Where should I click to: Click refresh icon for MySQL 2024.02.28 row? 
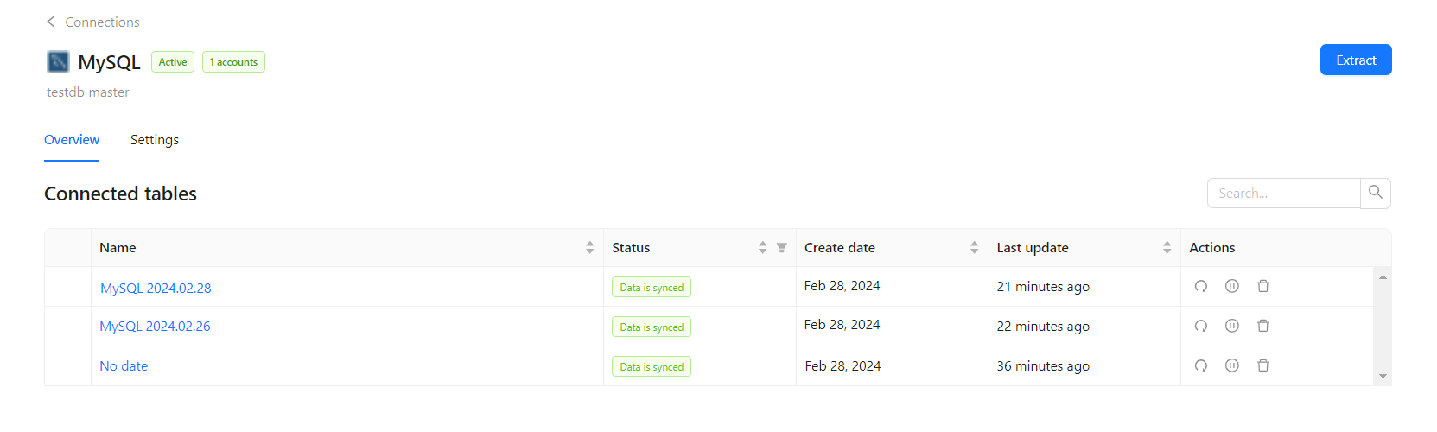(1201, 286)
